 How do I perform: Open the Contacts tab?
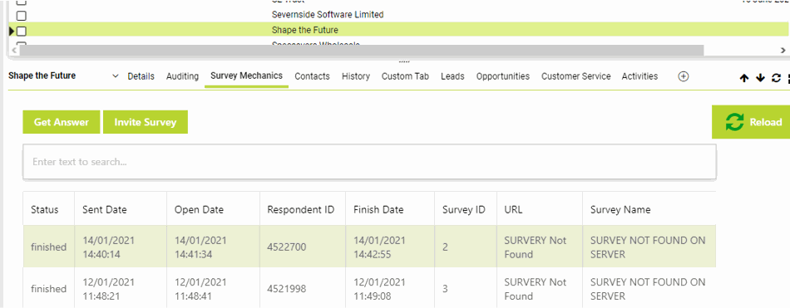[313, 76]
